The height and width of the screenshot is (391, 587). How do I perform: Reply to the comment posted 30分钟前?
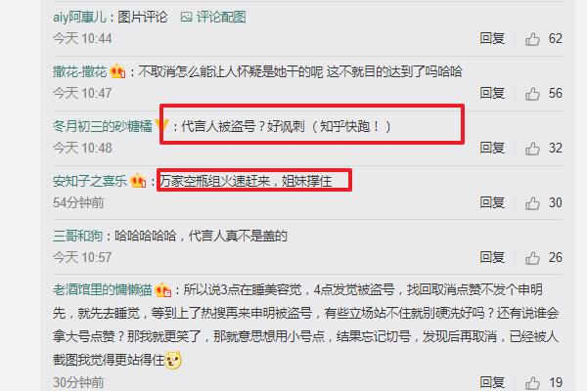pyautogui.click(x=492, y=382)
